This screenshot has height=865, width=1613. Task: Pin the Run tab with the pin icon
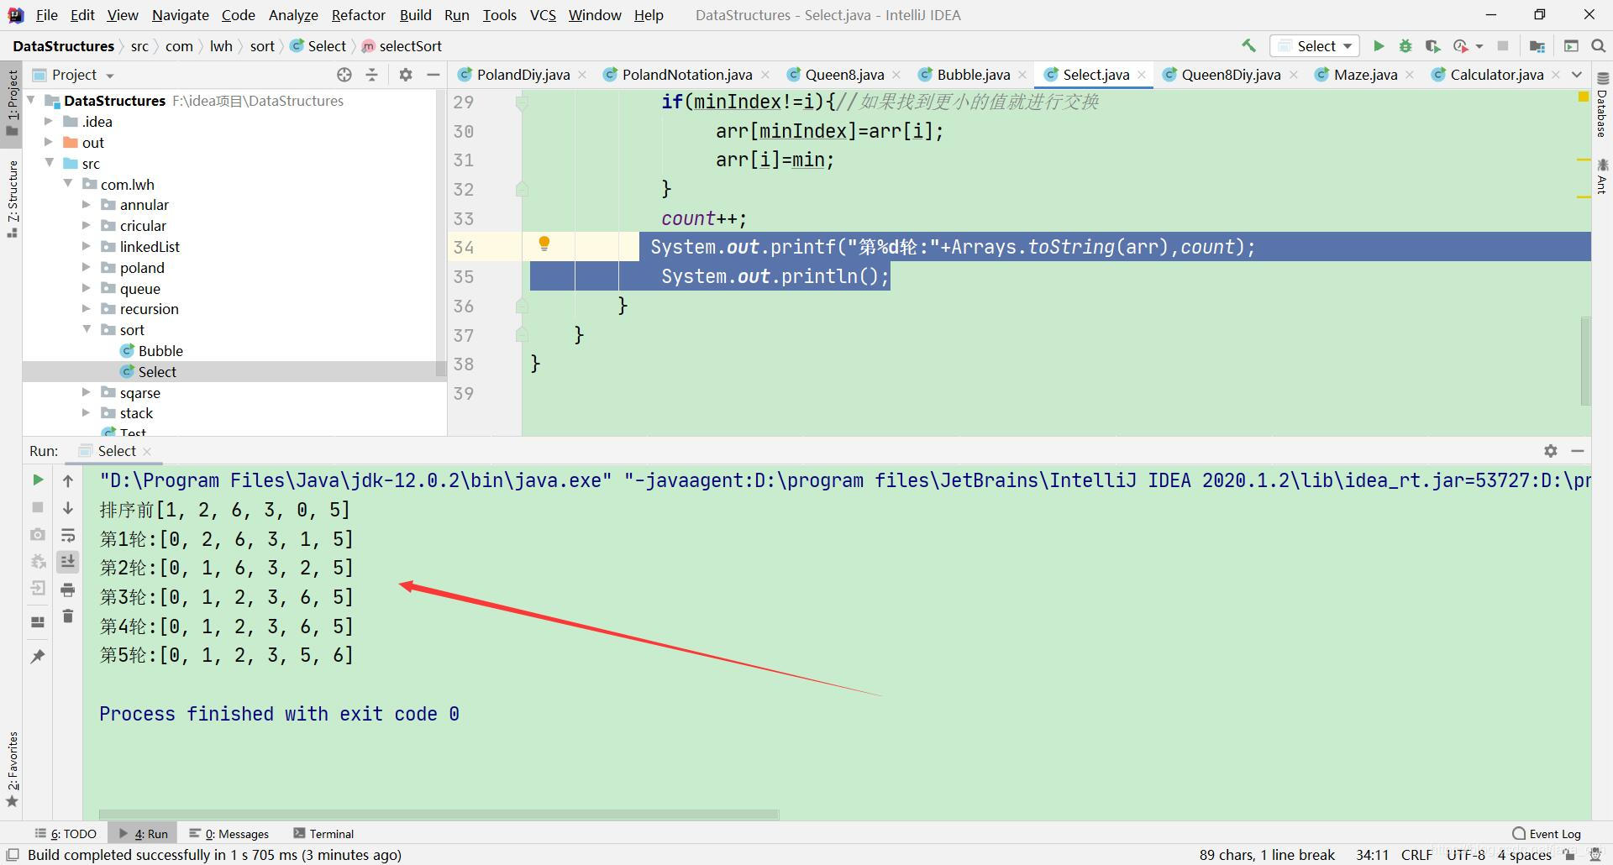(x=38, y=656)
